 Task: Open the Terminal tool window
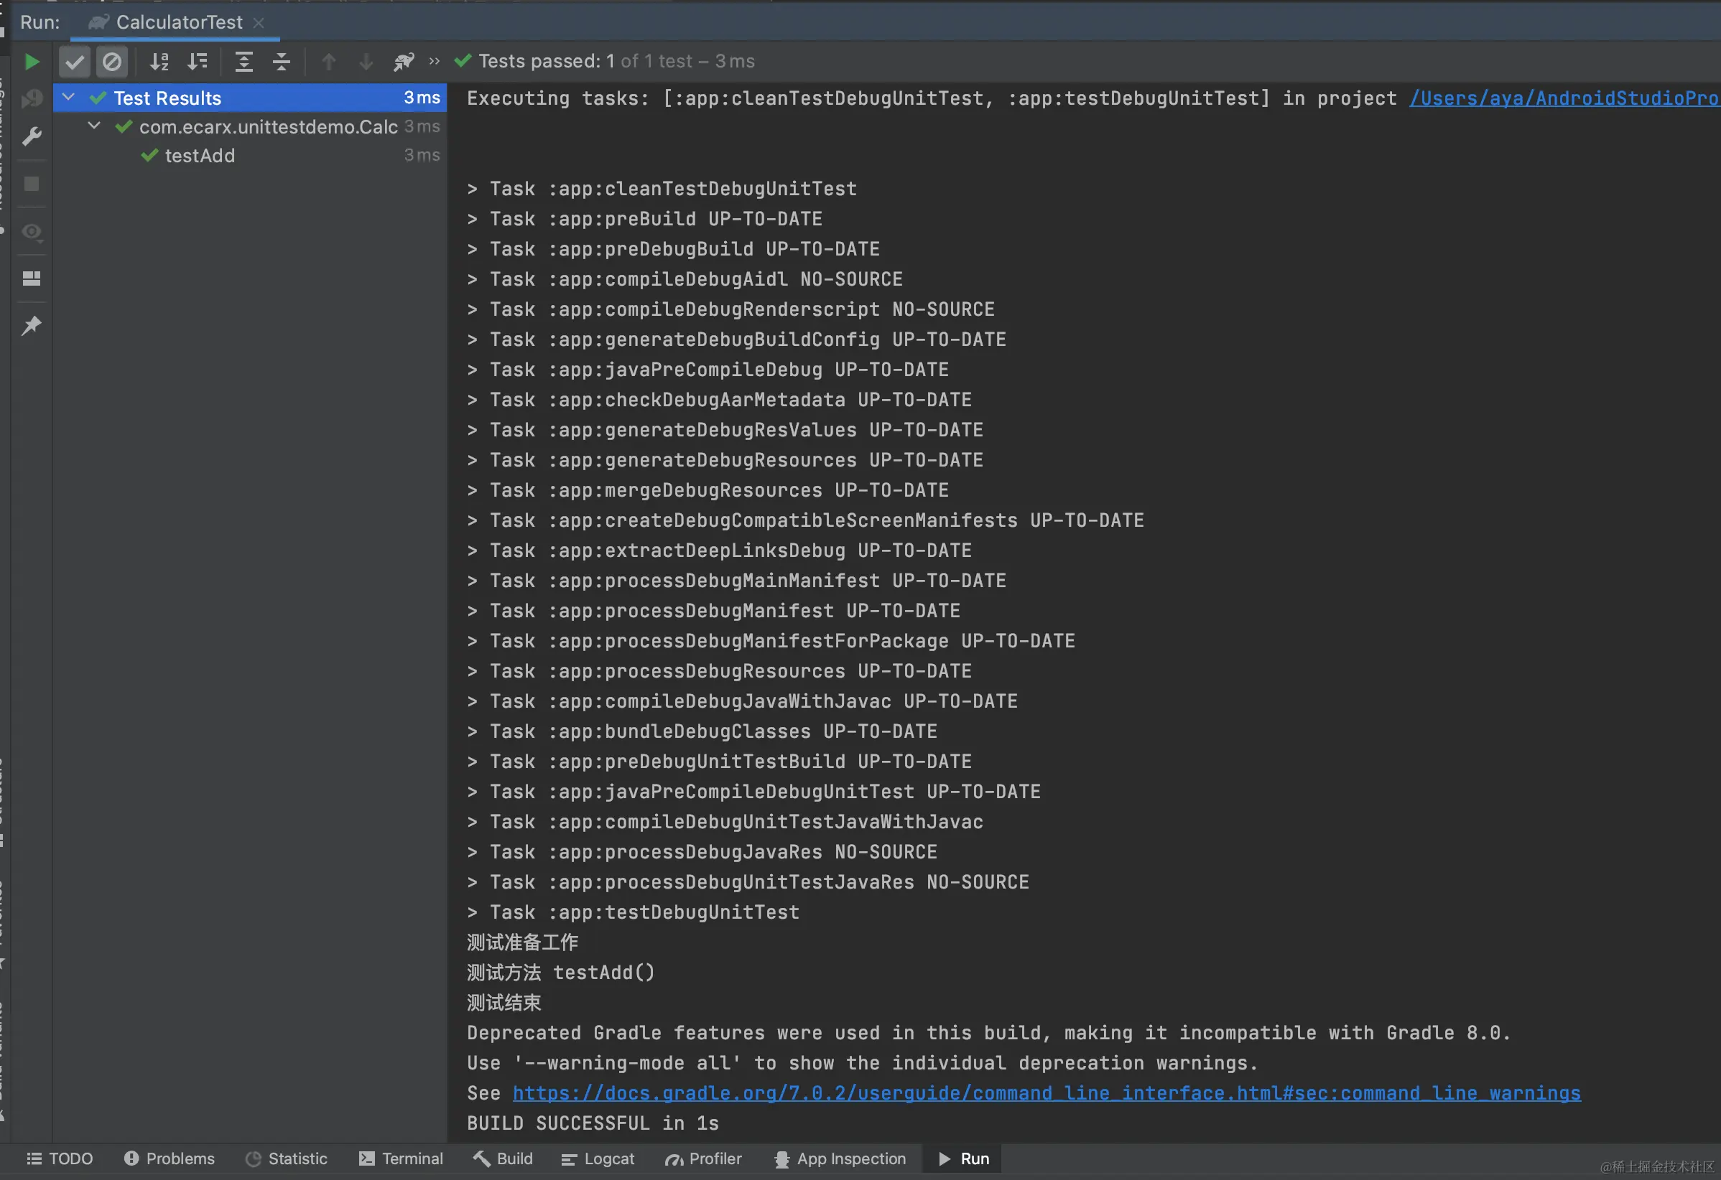(x=401, y=1158)
